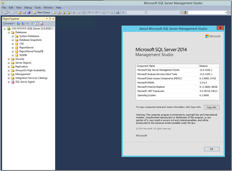This screenshot has width=232, height=171.
Task: Click the New Project toolbar icon
Action: coord(6,12)
